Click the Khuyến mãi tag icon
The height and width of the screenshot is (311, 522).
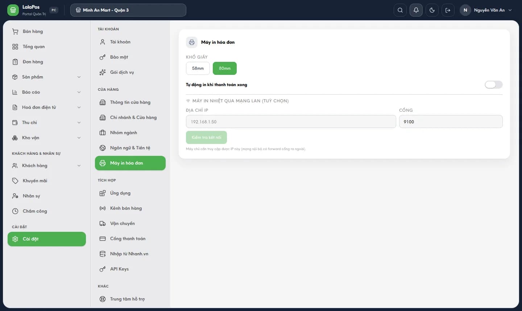pyautogui.click(x=15, y=181)
